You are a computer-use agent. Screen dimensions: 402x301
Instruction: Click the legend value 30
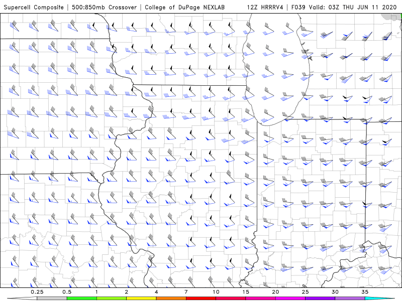click(335, 292)
